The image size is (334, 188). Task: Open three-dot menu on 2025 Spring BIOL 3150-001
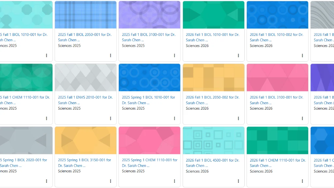point(110,181)
